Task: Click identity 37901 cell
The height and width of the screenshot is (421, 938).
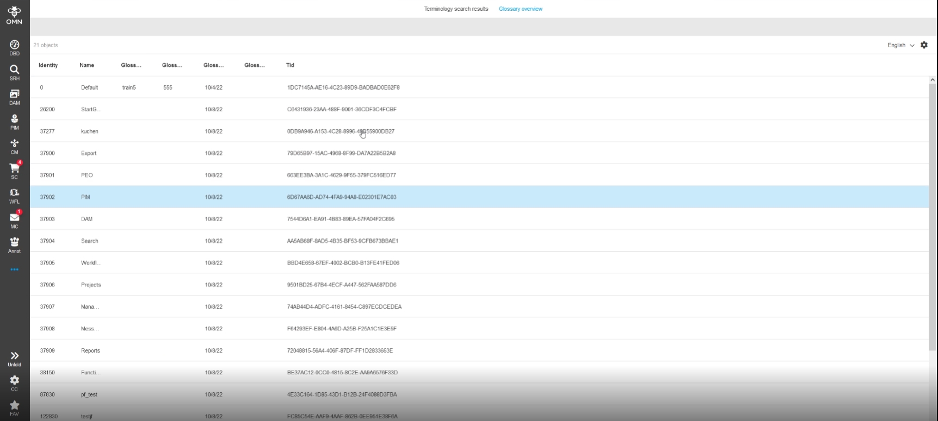Action: pyautogui.click(x=47, y=175)
